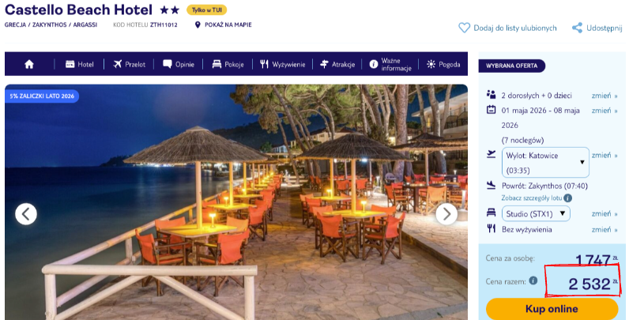Click the Zobacz szczegóły lotu link
This screenshot has width=629, height=320.
[x=532, y=198]
